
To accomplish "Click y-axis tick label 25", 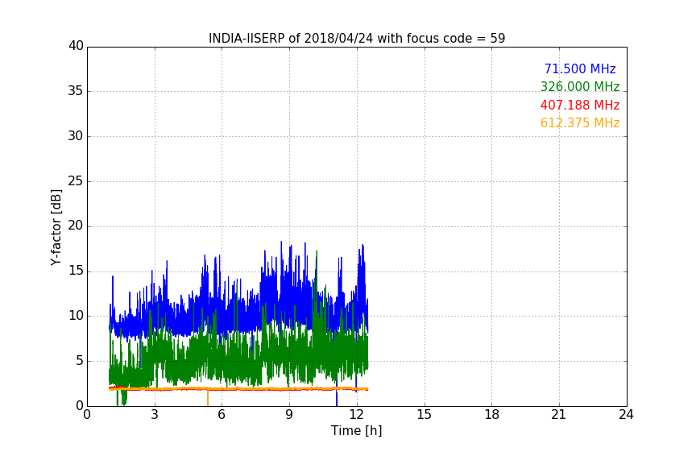I will coord(76,181).
